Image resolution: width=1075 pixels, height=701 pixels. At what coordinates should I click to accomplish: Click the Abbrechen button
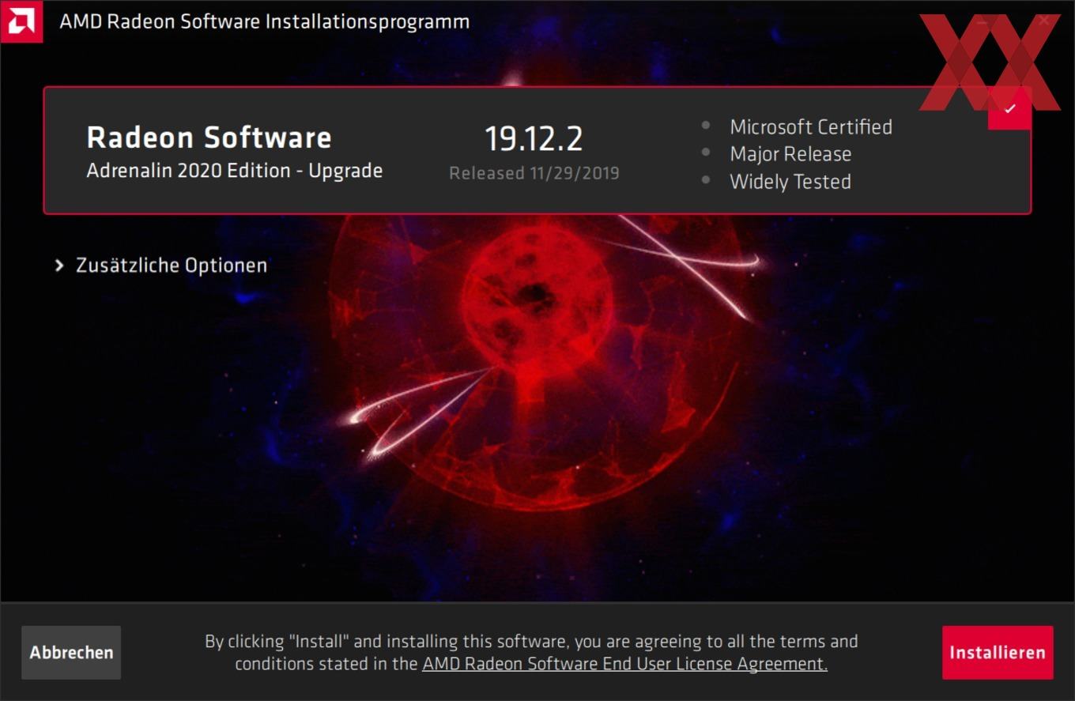[71, 653]
